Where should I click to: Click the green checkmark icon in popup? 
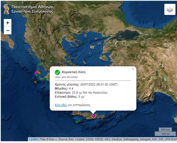pos(57,72)
